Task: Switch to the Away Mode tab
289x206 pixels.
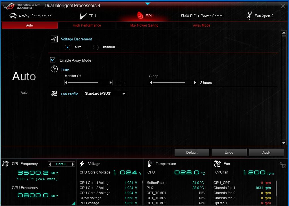Action: click(202, 25)
